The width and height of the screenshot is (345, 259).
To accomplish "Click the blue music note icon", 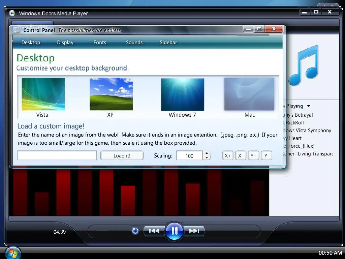I will tap(304, 65).
